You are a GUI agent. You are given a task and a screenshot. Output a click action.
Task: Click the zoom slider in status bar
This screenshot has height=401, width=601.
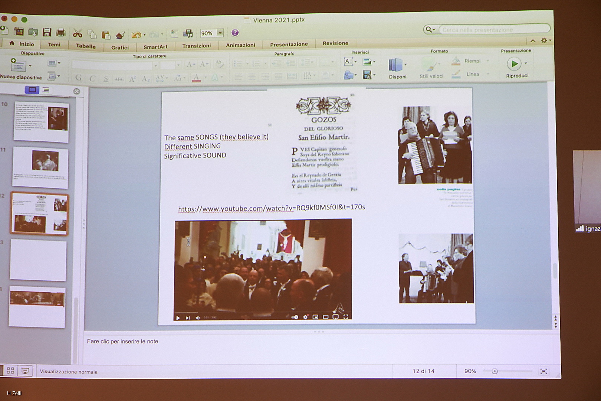pyautogui.click(x=495, y=371)
